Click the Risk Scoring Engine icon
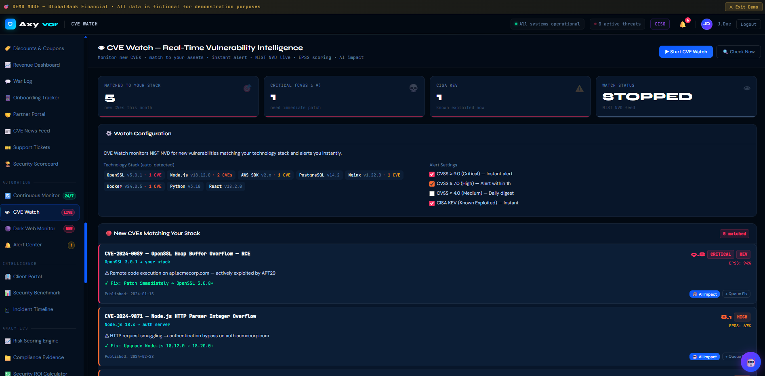Viewport: 765px width, 376px height. pyautogui.click(x=8, y=341)
